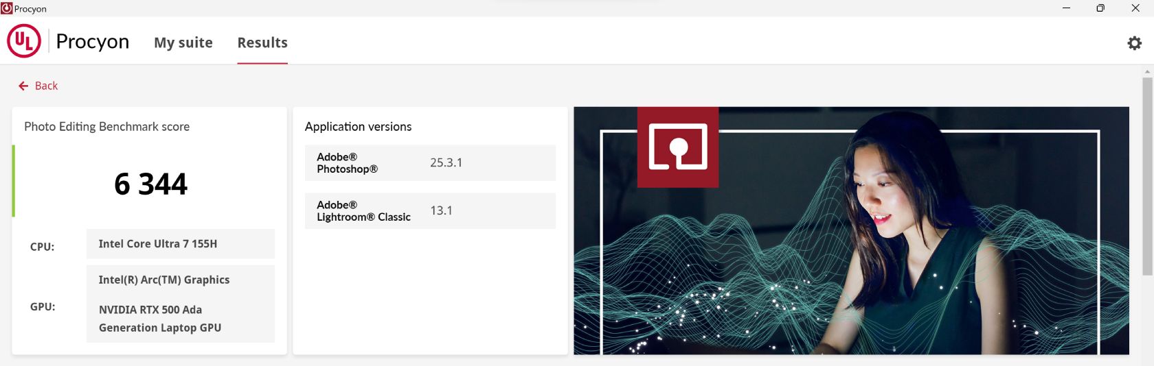Click the Application versions heading
The image size is (1154, 366).
click(358, 127)
